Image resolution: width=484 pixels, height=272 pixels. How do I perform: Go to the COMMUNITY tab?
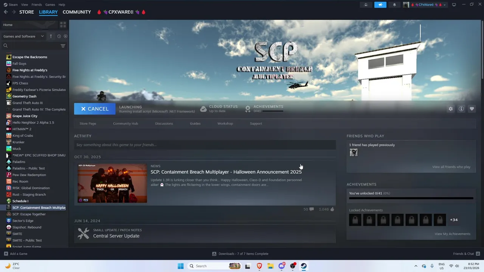click(77, 12)
